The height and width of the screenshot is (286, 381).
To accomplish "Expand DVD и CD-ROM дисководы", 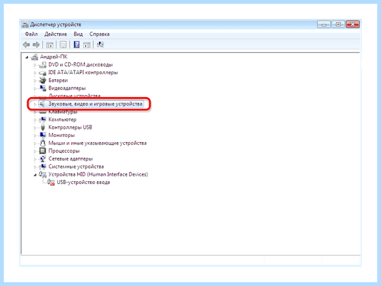I will (x=35, y=65).
